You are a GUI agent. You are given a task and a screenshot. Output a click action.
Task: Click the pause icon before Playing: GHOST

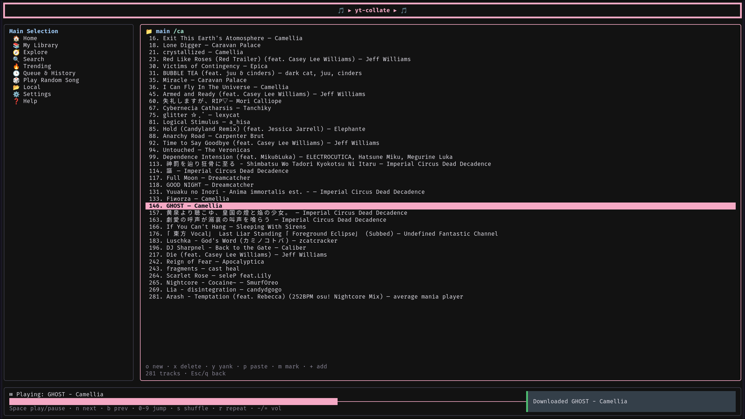[x=11, y=395]
